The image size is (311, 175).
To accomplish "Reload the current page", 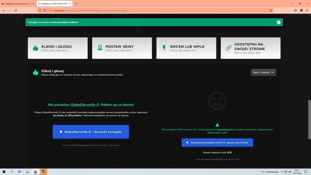I will pyautogui.click(x=16, y=11).
